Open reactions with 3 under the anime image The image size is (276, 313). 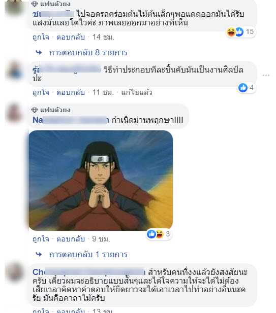pyautogui.click(x=159, y=234)
